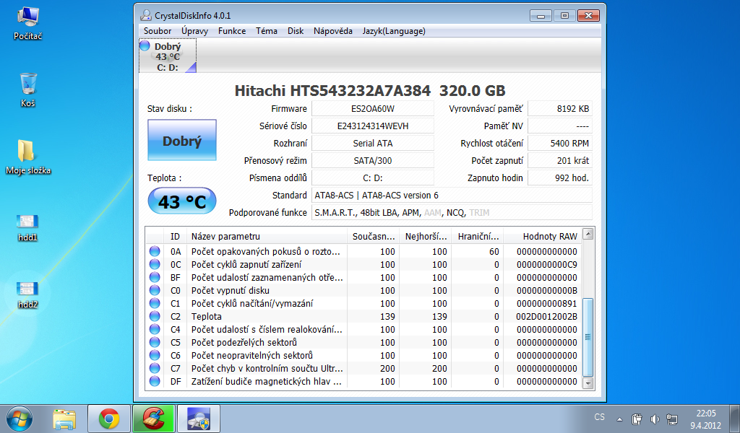
Task: Click the Firmware value ES2OA60W
Action: (373, 109)
